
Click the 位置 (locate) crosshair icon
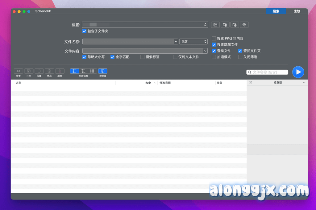pos(39,71)
